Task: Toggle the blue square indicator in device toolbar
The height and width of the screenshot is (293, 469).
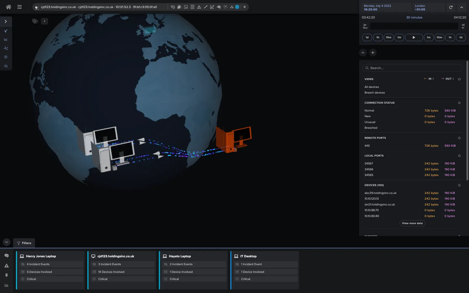Action: tap(237, 7)
